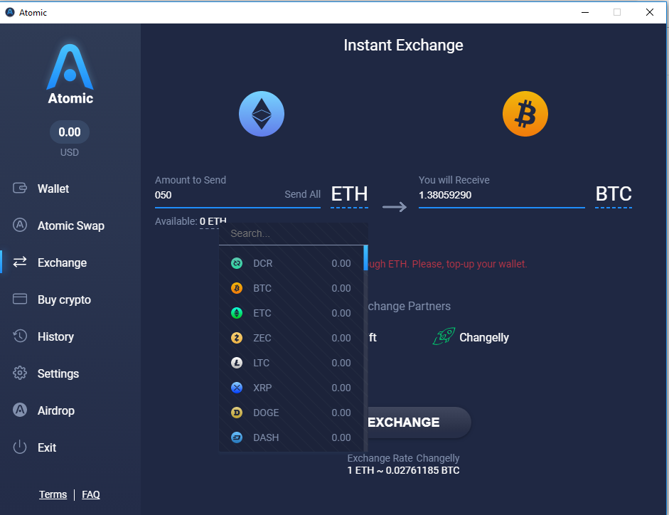Click the XRP coin icon in list
Viewport: 669px width, 515px height.
237,388
